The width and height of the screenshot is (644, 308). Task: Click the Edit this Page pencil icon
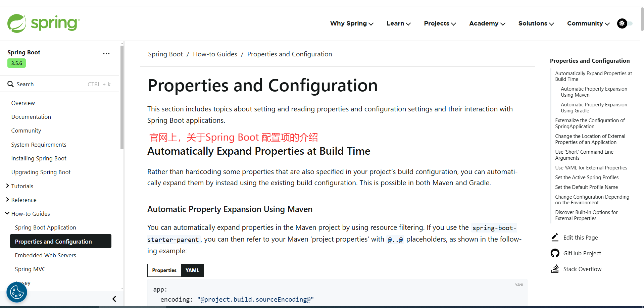(x=555, y=238)
